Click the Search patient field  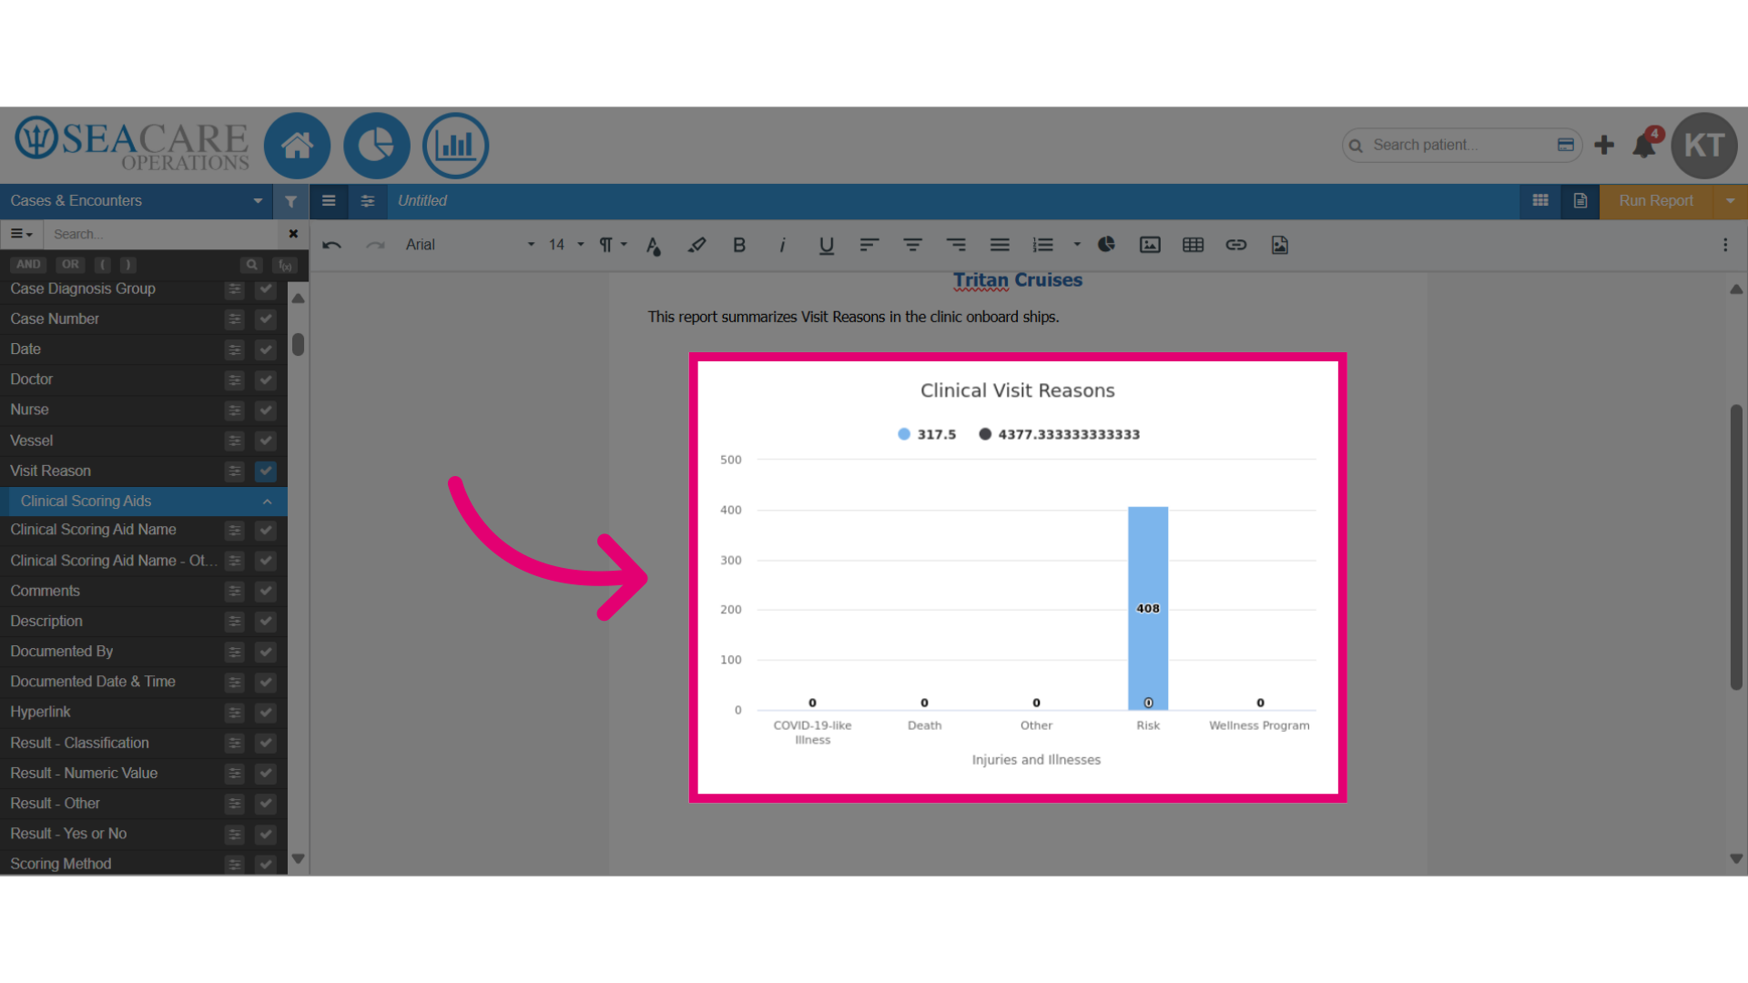(x=1460, y=145)
